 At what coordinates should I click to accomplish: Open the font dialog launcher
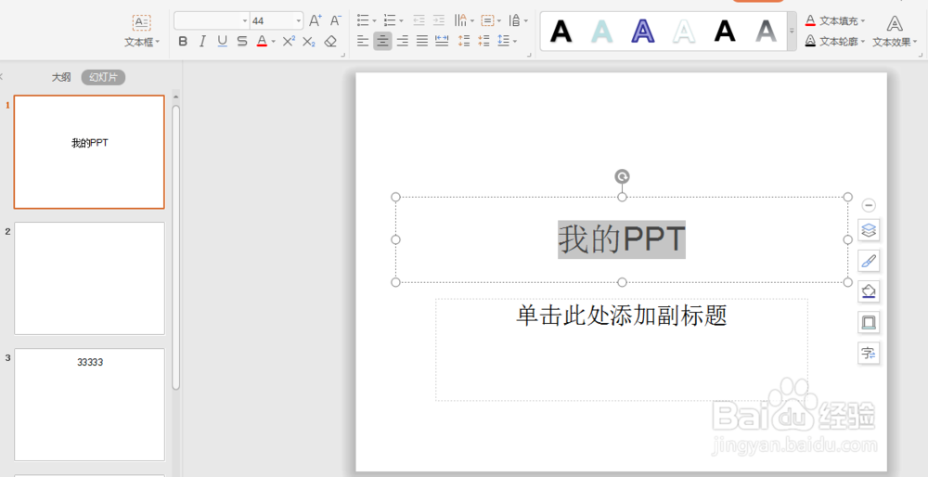[x=342, y=55]
